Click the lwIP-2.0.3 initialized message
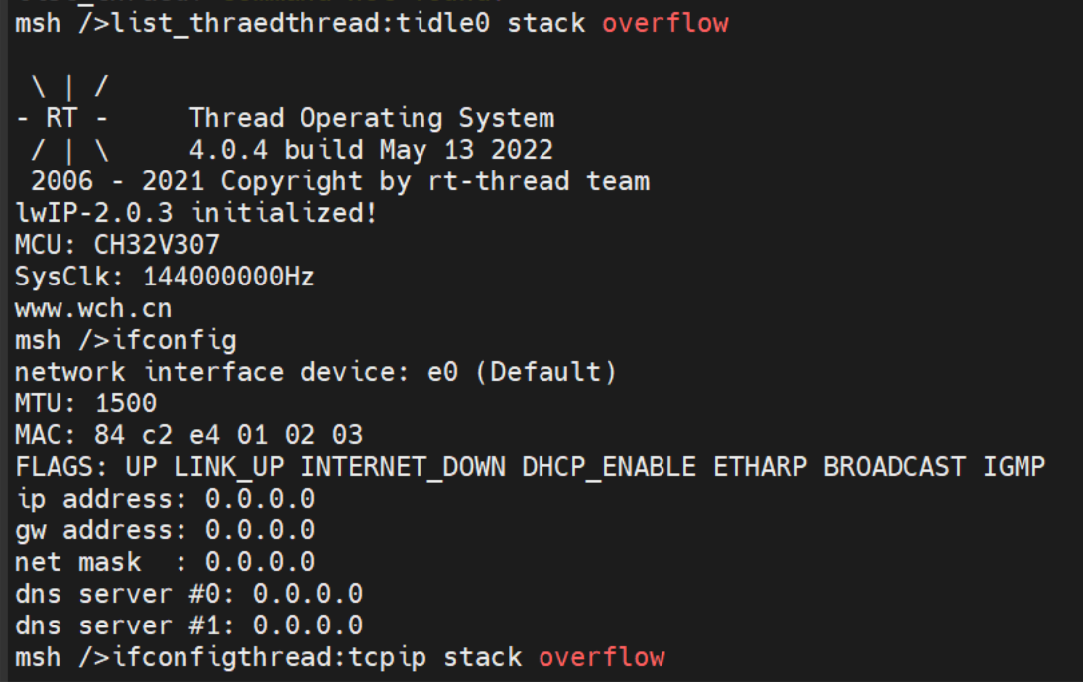The height and width of the screenshot is (682, 1083). pos(195,214)
